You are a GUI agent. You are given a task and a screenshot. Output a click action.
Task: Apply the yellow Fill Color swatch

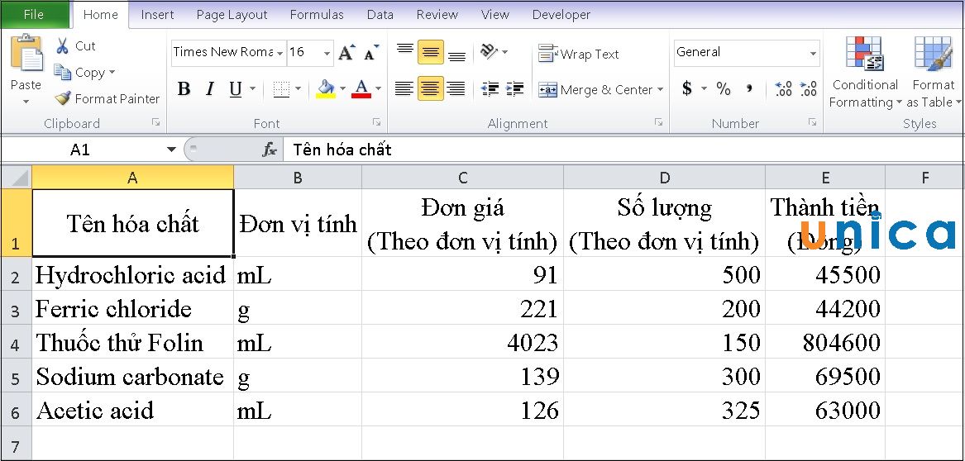pos(325,89)
